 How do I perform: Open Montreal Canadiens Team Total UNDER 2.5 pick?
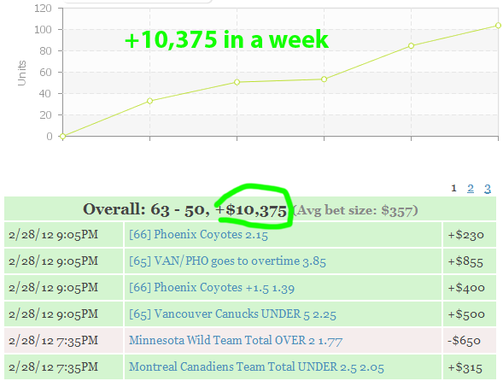256,366
